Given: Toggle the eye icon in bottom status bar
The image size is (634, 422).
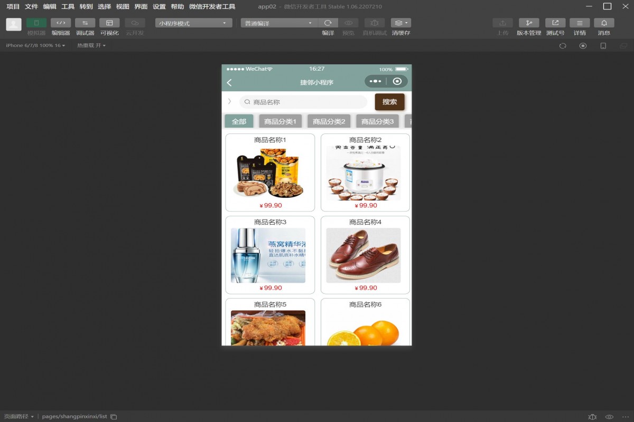Looking at the screenshot, I should coord(609,417).
